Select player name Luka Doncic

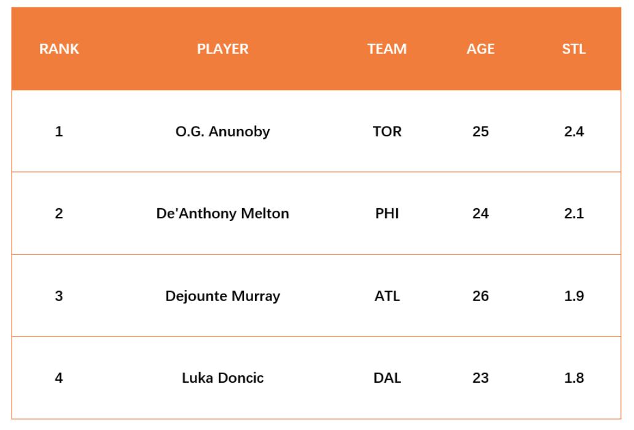coord(222,378)
